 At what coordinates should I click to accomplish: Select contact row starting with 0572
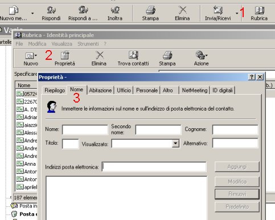click(27, 94)
